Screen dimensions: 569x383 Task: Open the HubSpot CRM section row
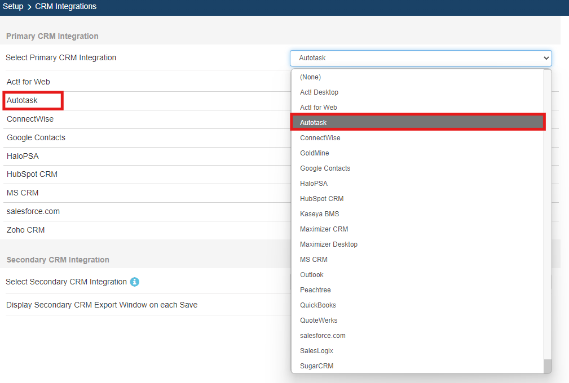[32, 175]
